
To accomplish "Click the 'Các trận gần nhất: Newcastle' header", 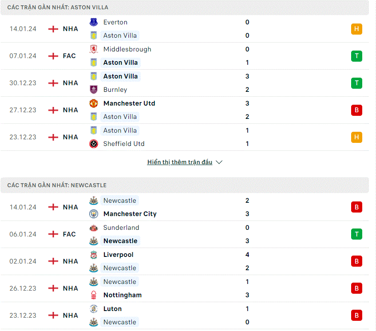I will (185, 185).
